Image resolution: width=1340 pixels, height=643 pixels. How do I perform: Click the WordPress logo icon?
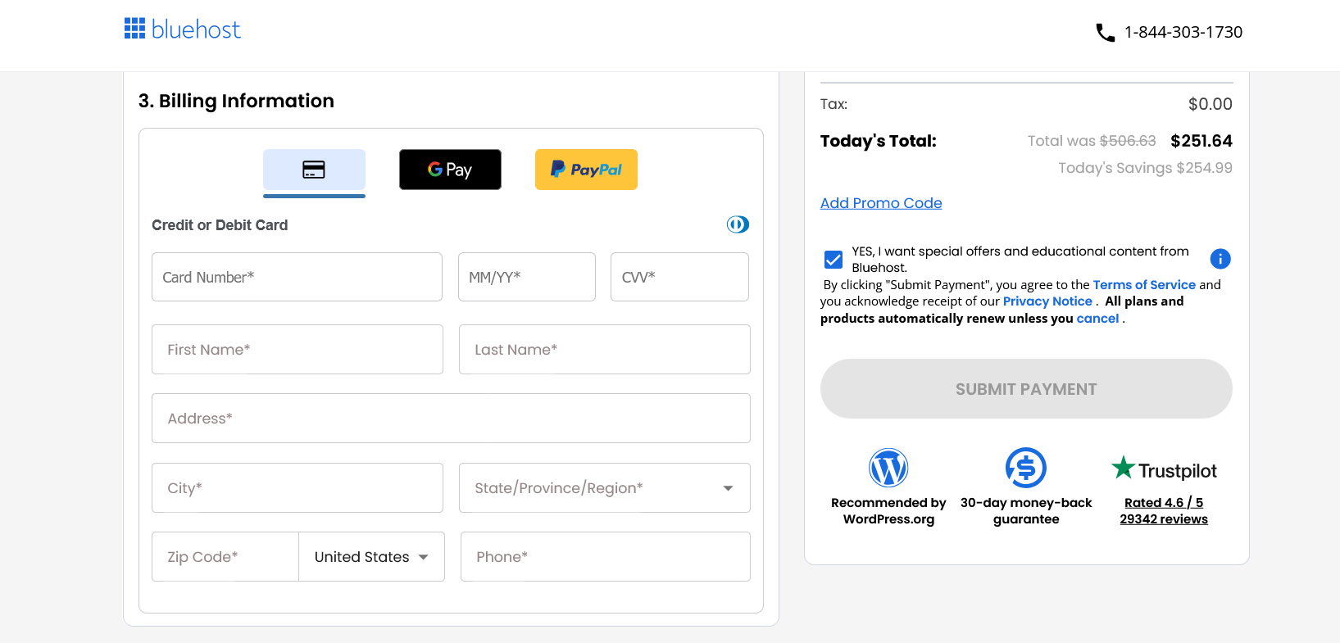click(888, 469)
